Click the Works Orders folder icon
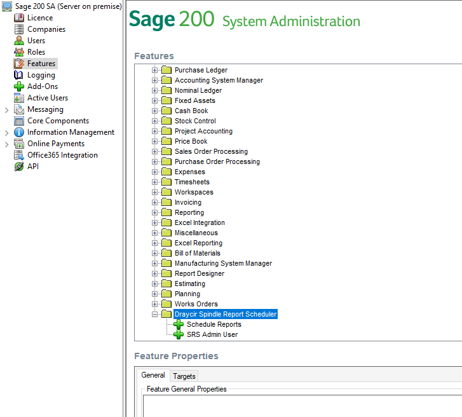The image size is (462, 417). click(x=166, y=304)
